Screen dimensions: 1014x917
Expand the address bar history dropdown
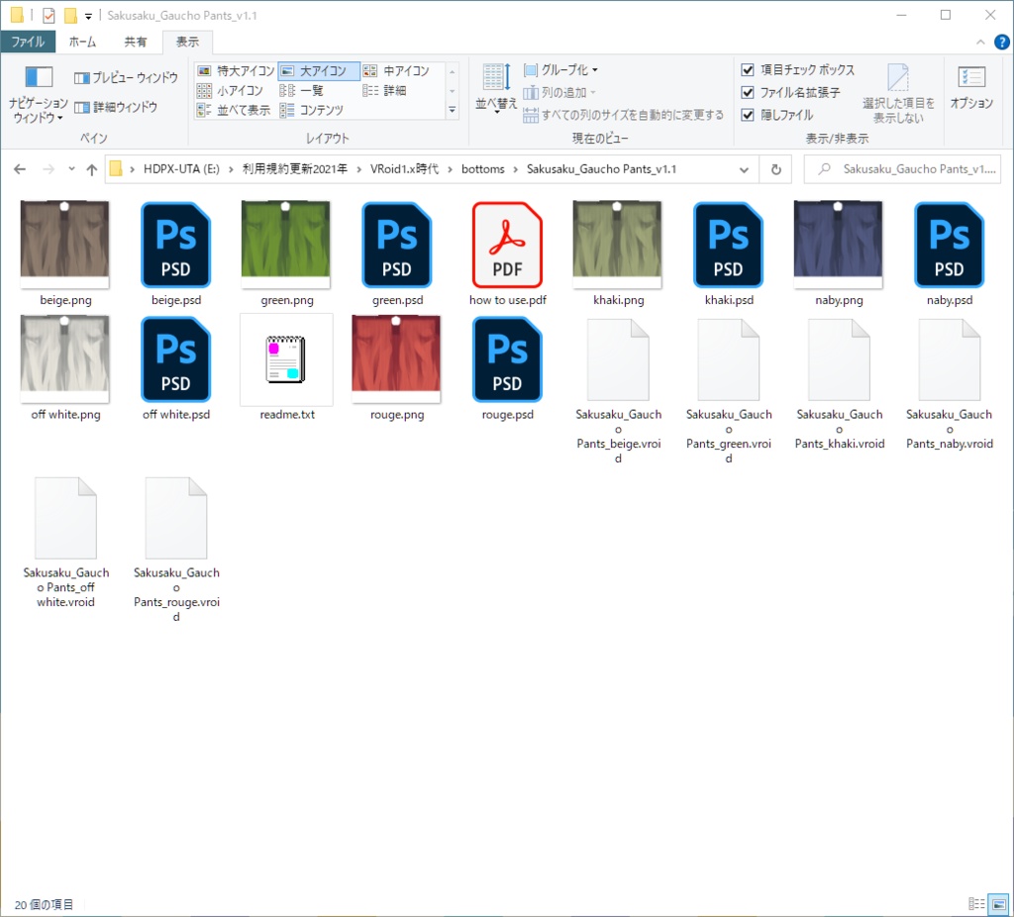[x=744, y=169]
